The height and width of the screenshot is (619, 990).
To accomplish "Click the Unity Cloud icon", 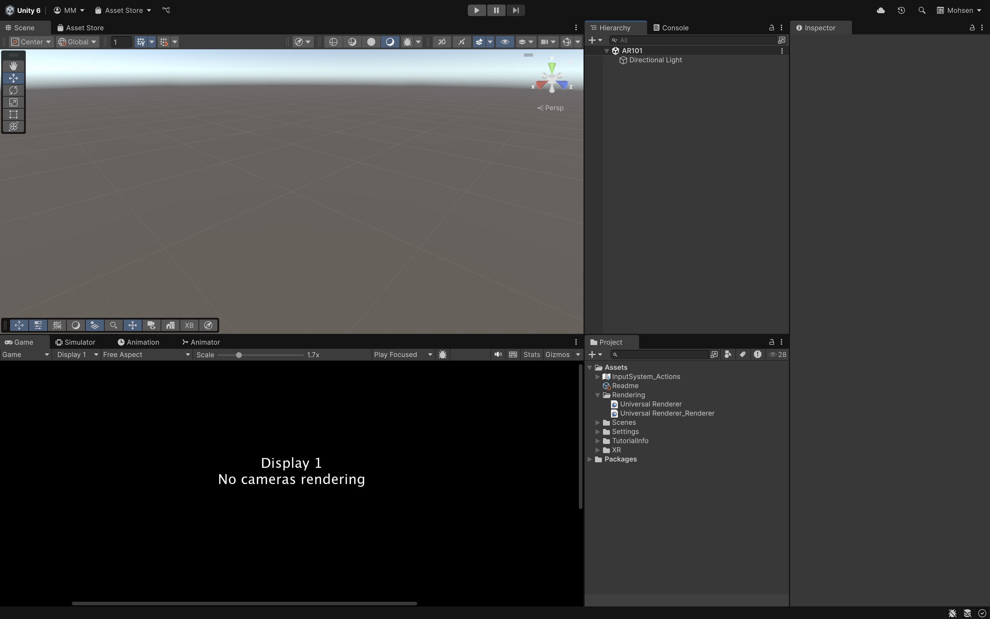I will coord(881,10).
